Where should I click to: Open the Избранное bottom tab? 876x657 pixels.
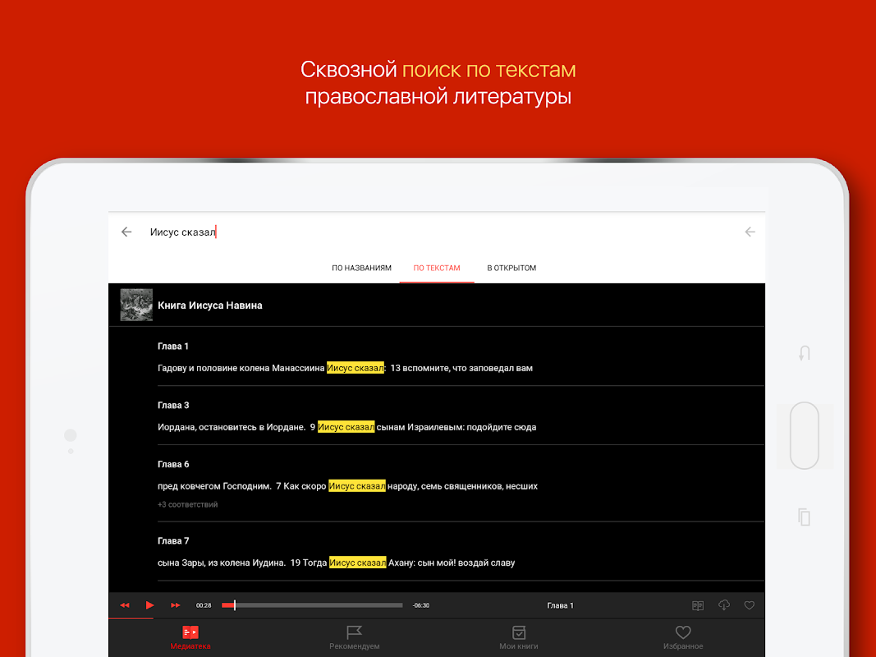683,637
